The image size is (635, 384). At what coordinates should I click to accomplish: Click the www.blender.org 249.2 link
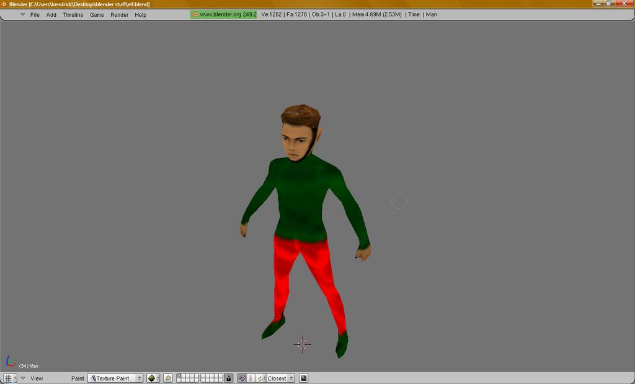click(223, 15)
